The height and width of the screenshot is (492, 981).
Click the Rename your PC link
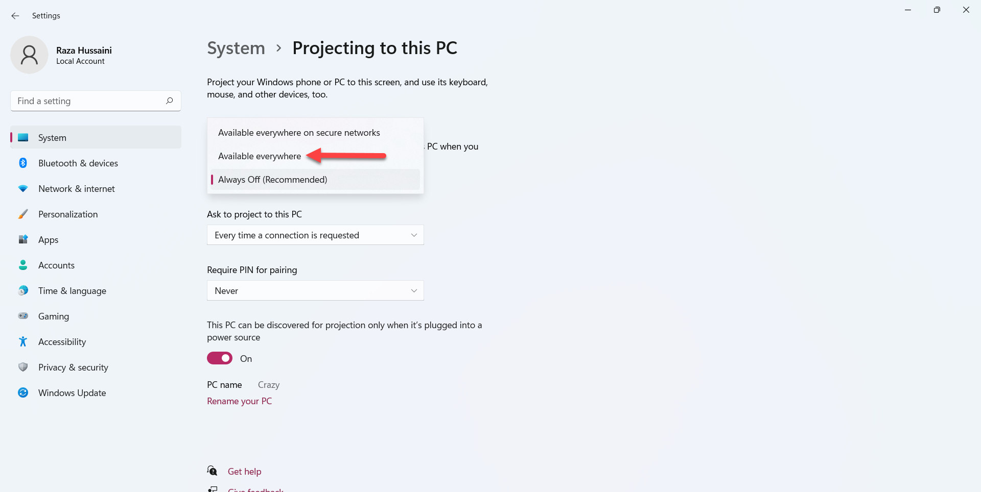[239, 401]
